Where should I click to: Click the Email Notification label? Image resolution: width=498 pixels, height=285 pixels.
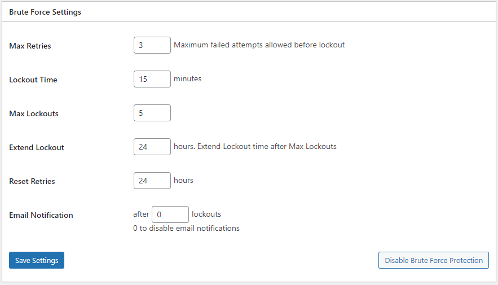(41, 215)
